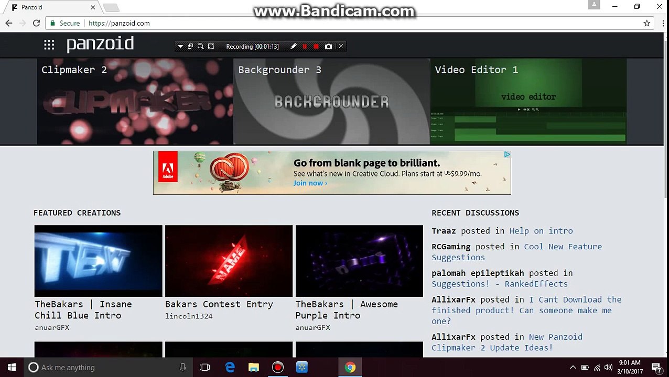Open anuarGFX under Blue Intro
Viewport: 669px width, 377px height.
[x=52, y=328]
